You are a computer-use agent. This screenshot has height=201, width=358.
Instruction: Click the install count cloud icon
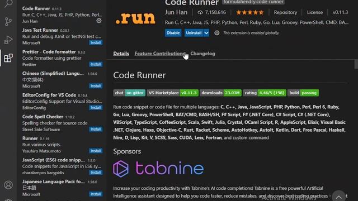[200, 12]
